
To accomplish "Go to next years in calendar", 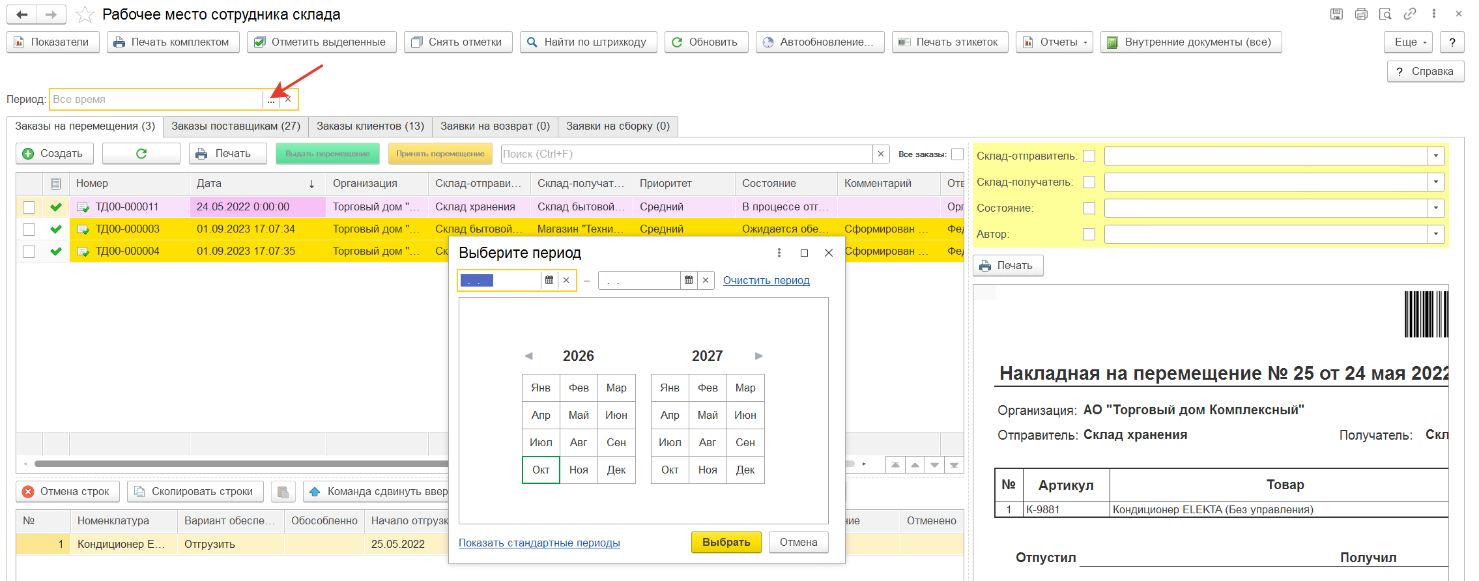I will point(758,356).
